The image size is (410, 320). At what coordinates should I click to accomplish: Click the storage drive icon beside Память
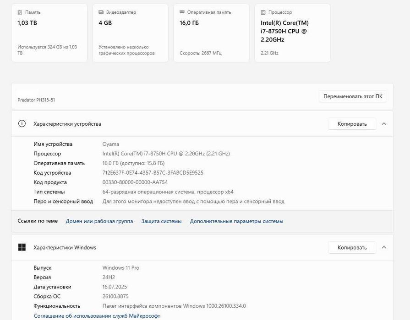pyautogui.click(x=20, y=12)
